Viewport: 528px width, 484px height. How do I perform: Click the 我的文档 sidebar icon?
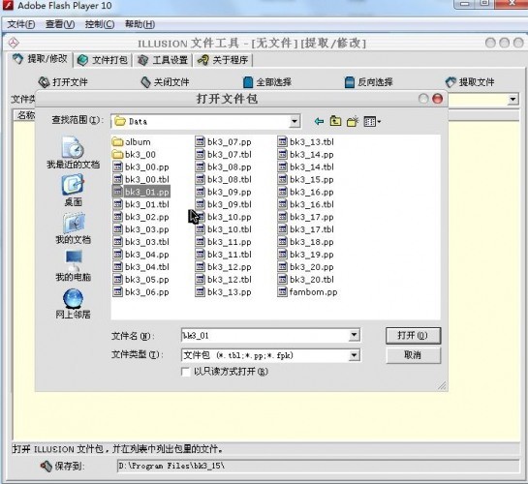[73, 228]
